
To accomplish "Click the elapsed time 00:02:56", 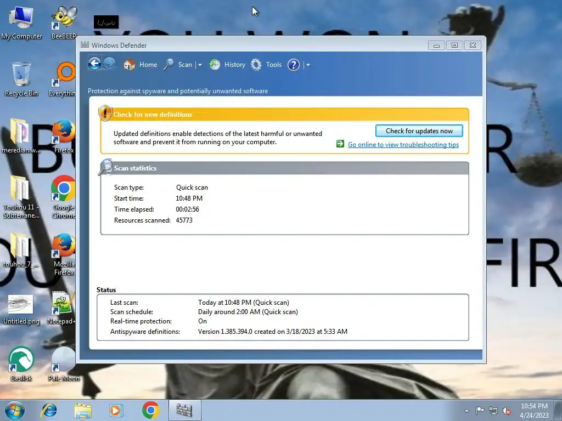I will [187, 209].
